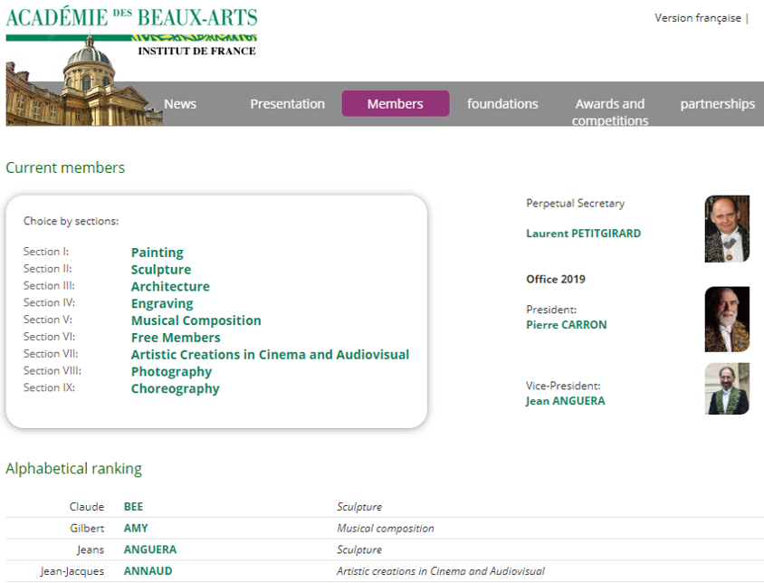The image size is (764, 583).
Task: Open the Photography section
Action: [x=171, y=372]
